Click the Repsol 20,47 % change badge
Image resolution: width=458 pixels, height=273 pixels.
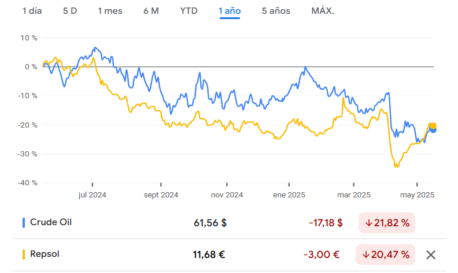click(x=387, y=255)
